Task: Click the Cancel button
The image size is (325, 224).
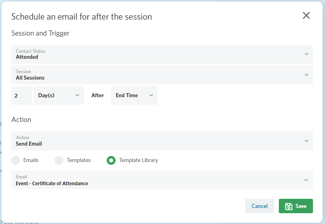Action: pos(260,206)
